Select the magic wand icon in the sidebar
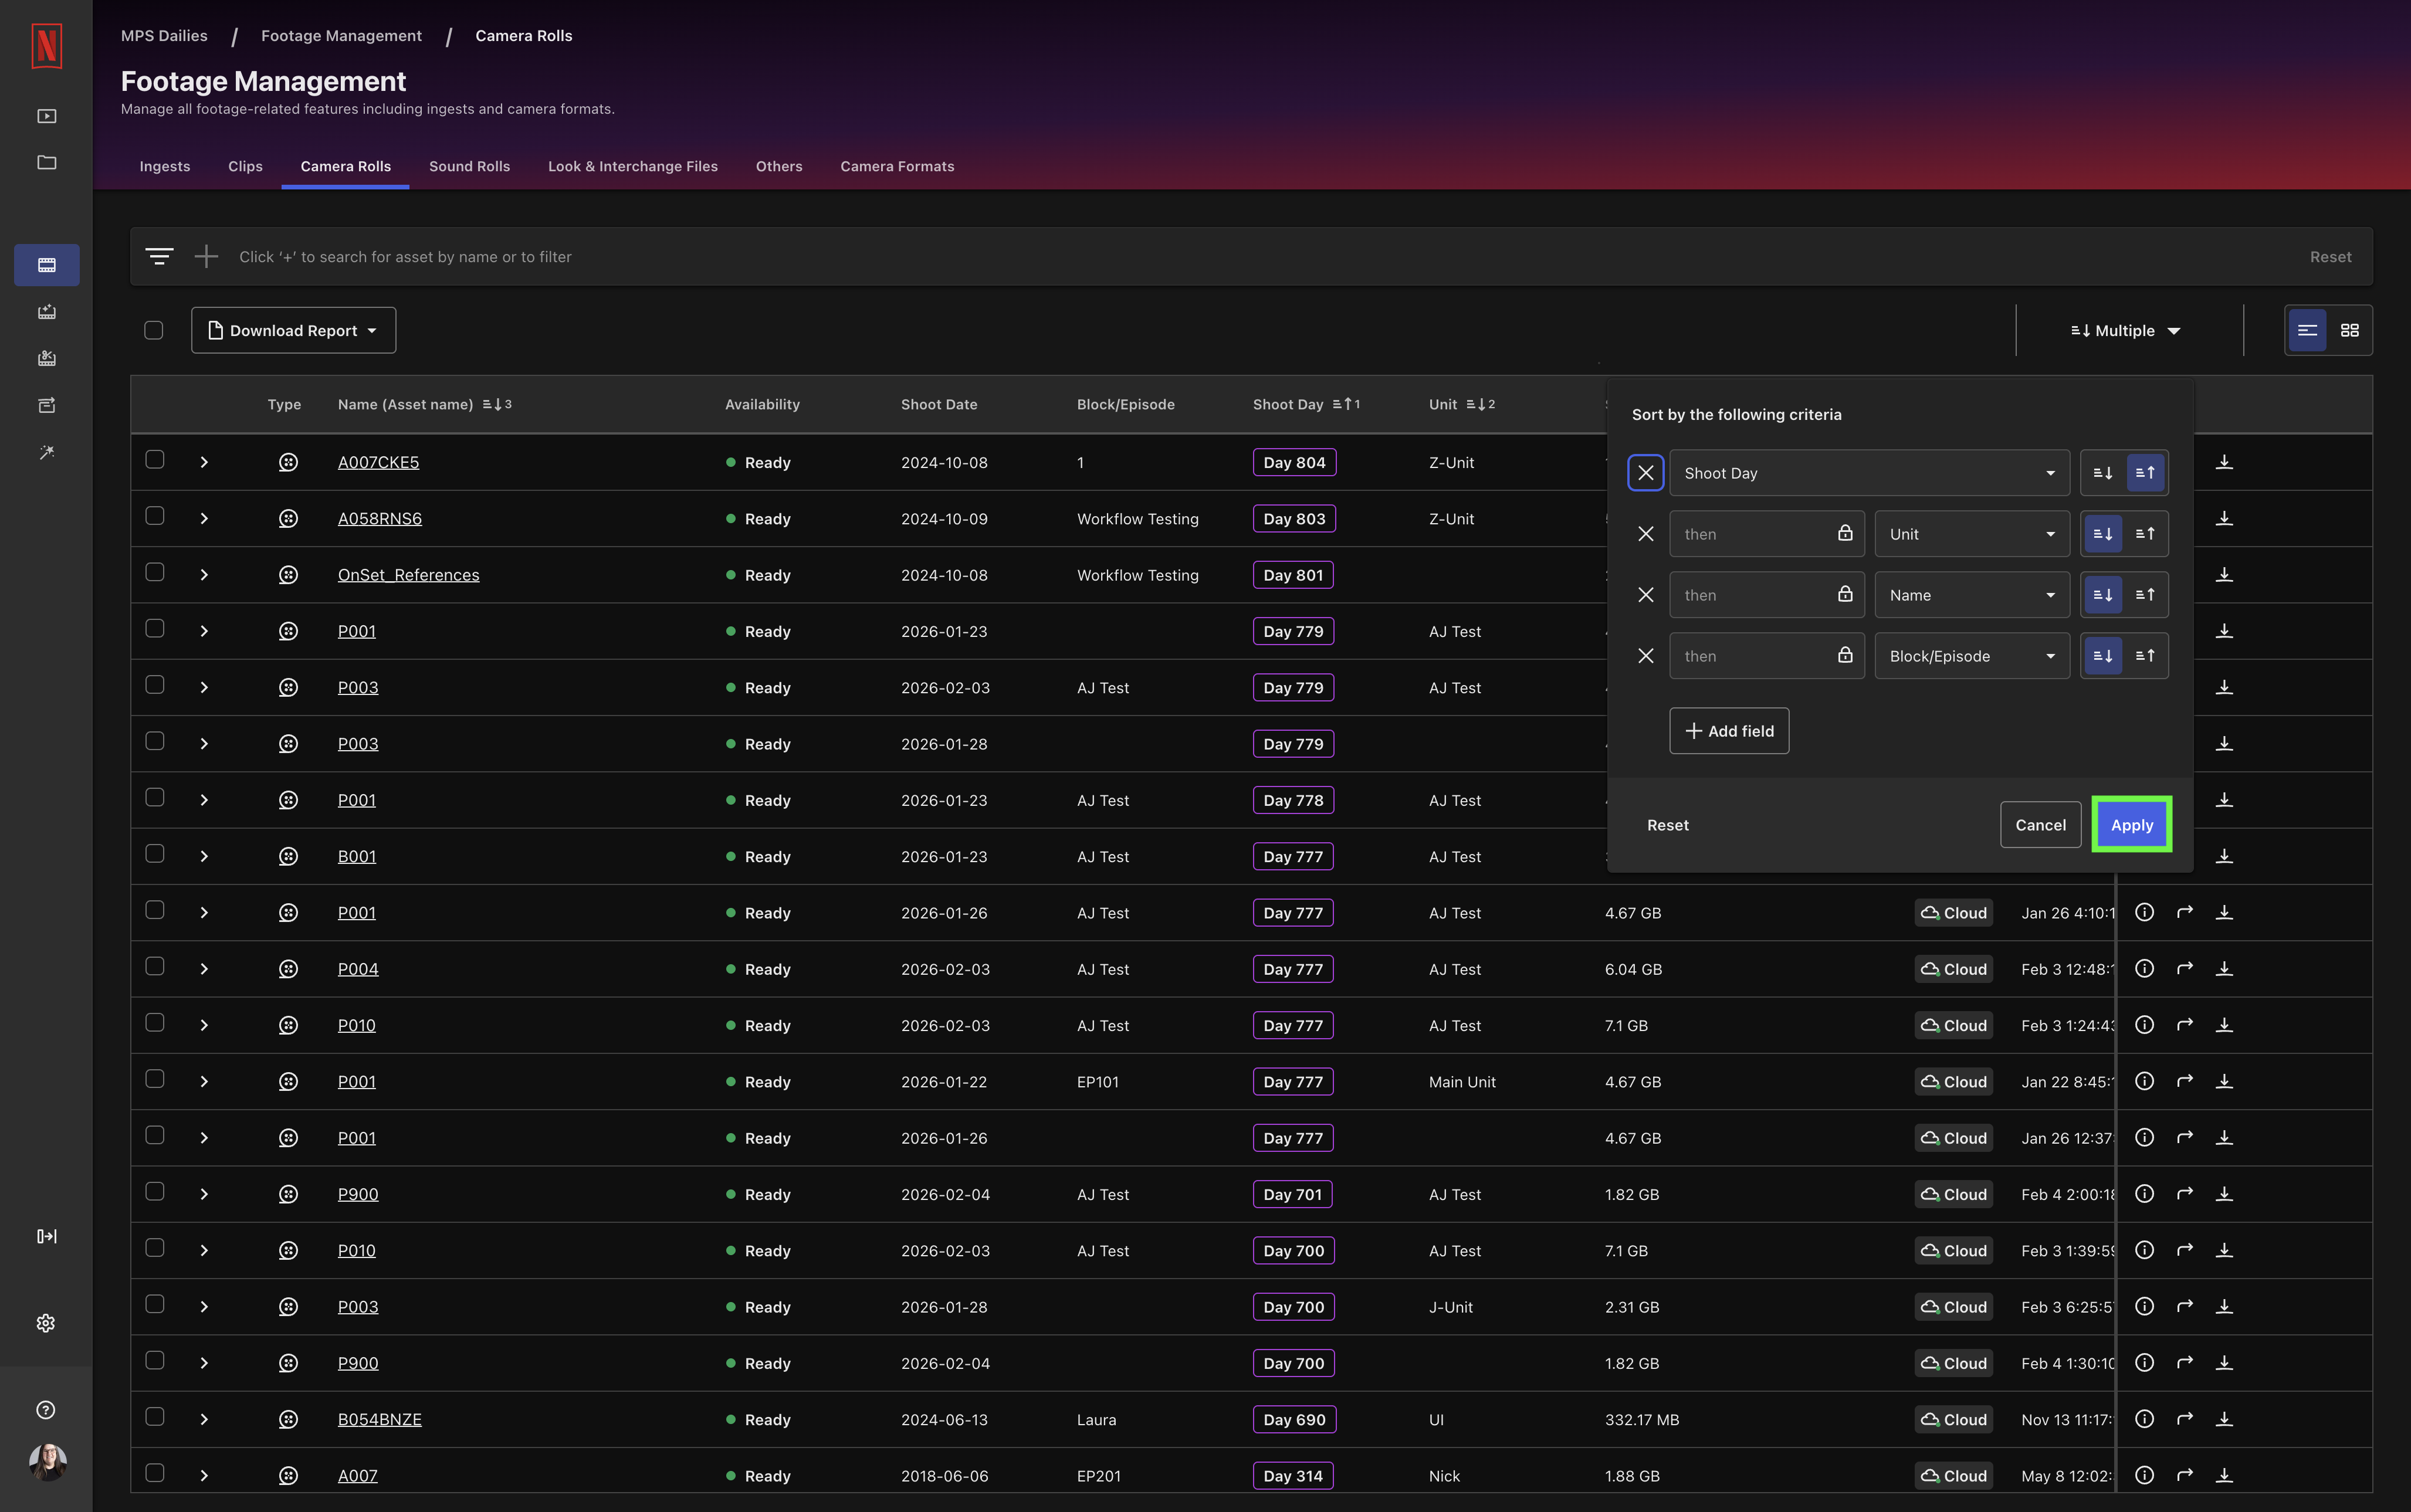This screenshot has width=2411, height=1512. point(46,452)
